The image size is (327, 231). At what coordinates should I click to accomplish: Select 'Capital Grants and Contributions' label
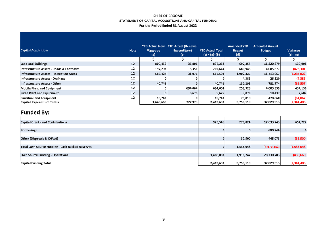click(x=44, y=122)
